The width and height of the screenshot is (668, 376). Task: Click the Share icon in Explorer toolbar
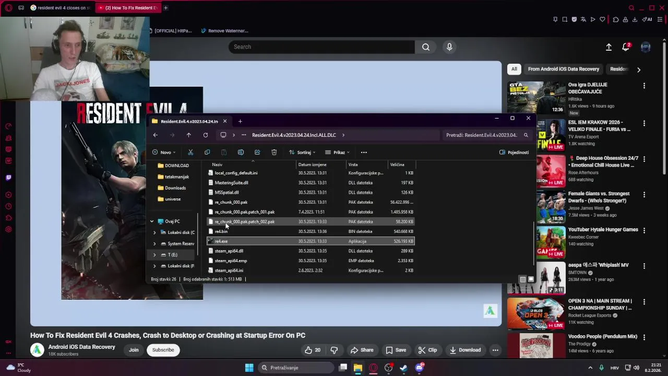click(257, 152)
